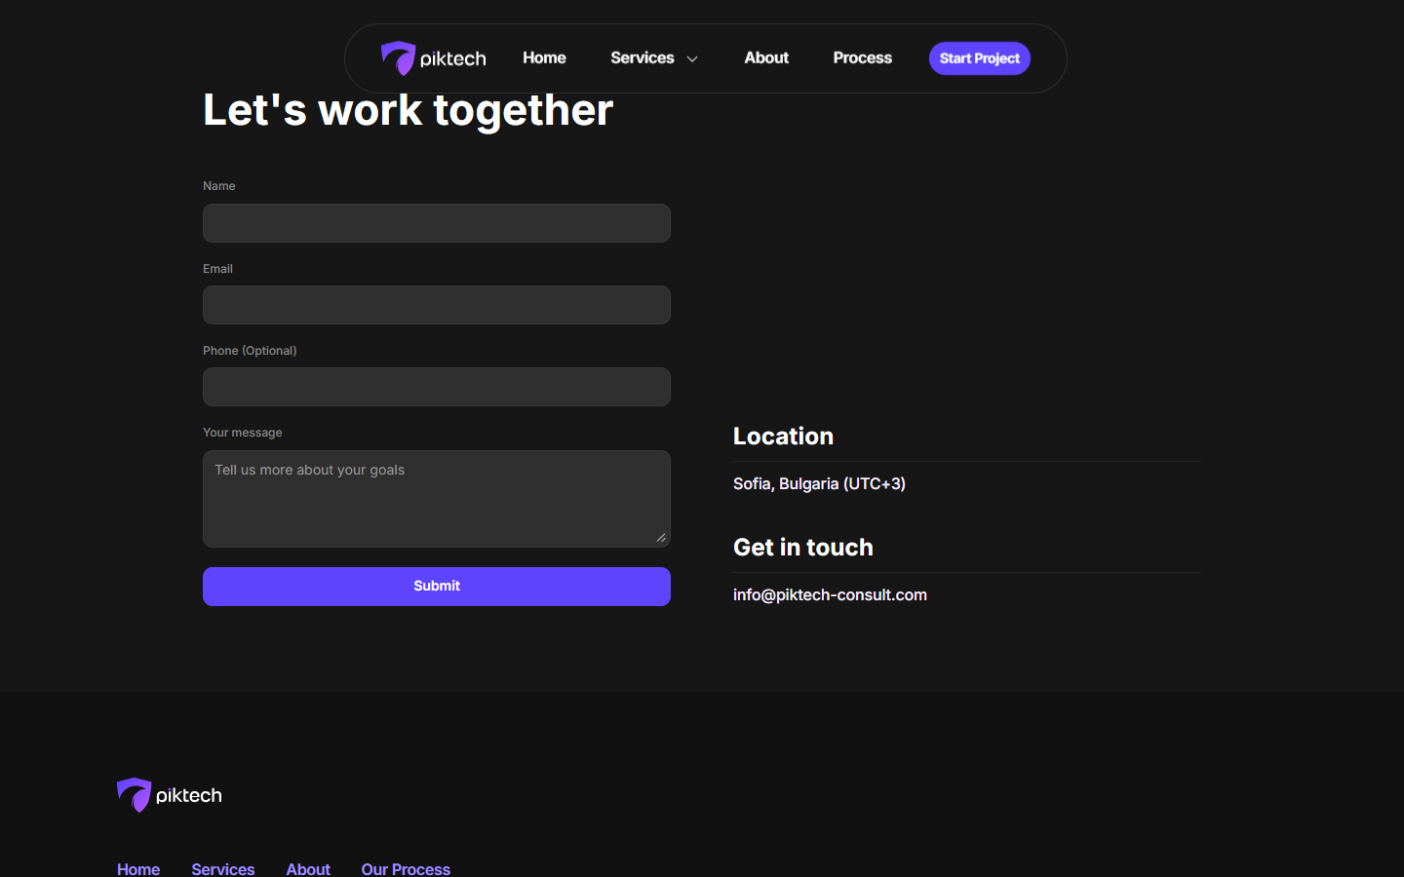Open the Process nav item

[x=862, y=58]
